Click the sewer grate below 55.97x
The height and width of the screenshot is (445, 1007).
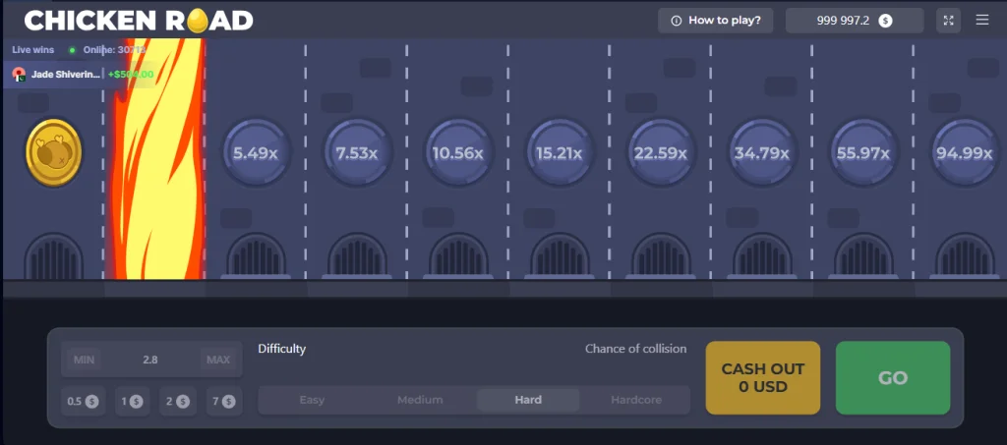(863, 255)
